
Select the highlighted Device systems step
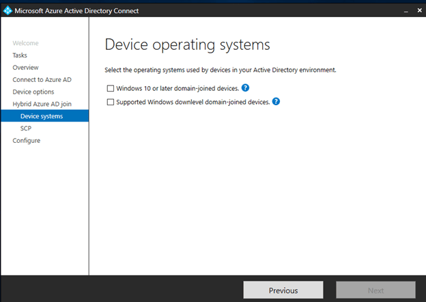[41, 116]
